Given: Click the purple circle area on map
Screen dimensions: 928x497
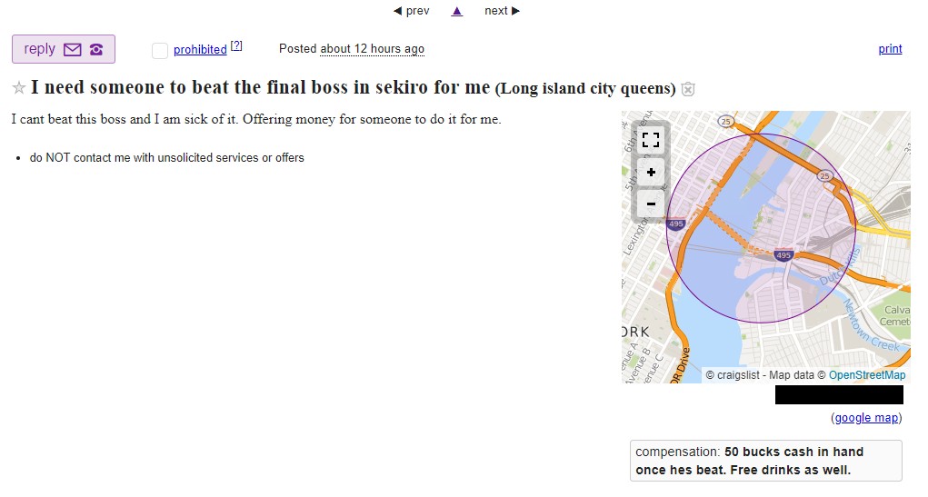Looking at the screenshot, I should (761, 228).
